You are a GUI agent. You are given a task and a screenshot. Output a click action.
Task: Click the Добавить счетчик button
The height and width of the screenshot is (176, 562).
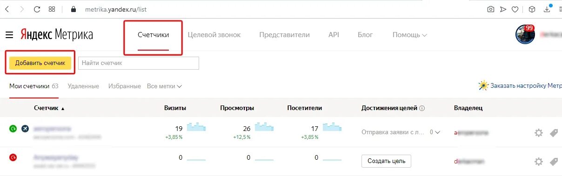click(x=40, y=63)
